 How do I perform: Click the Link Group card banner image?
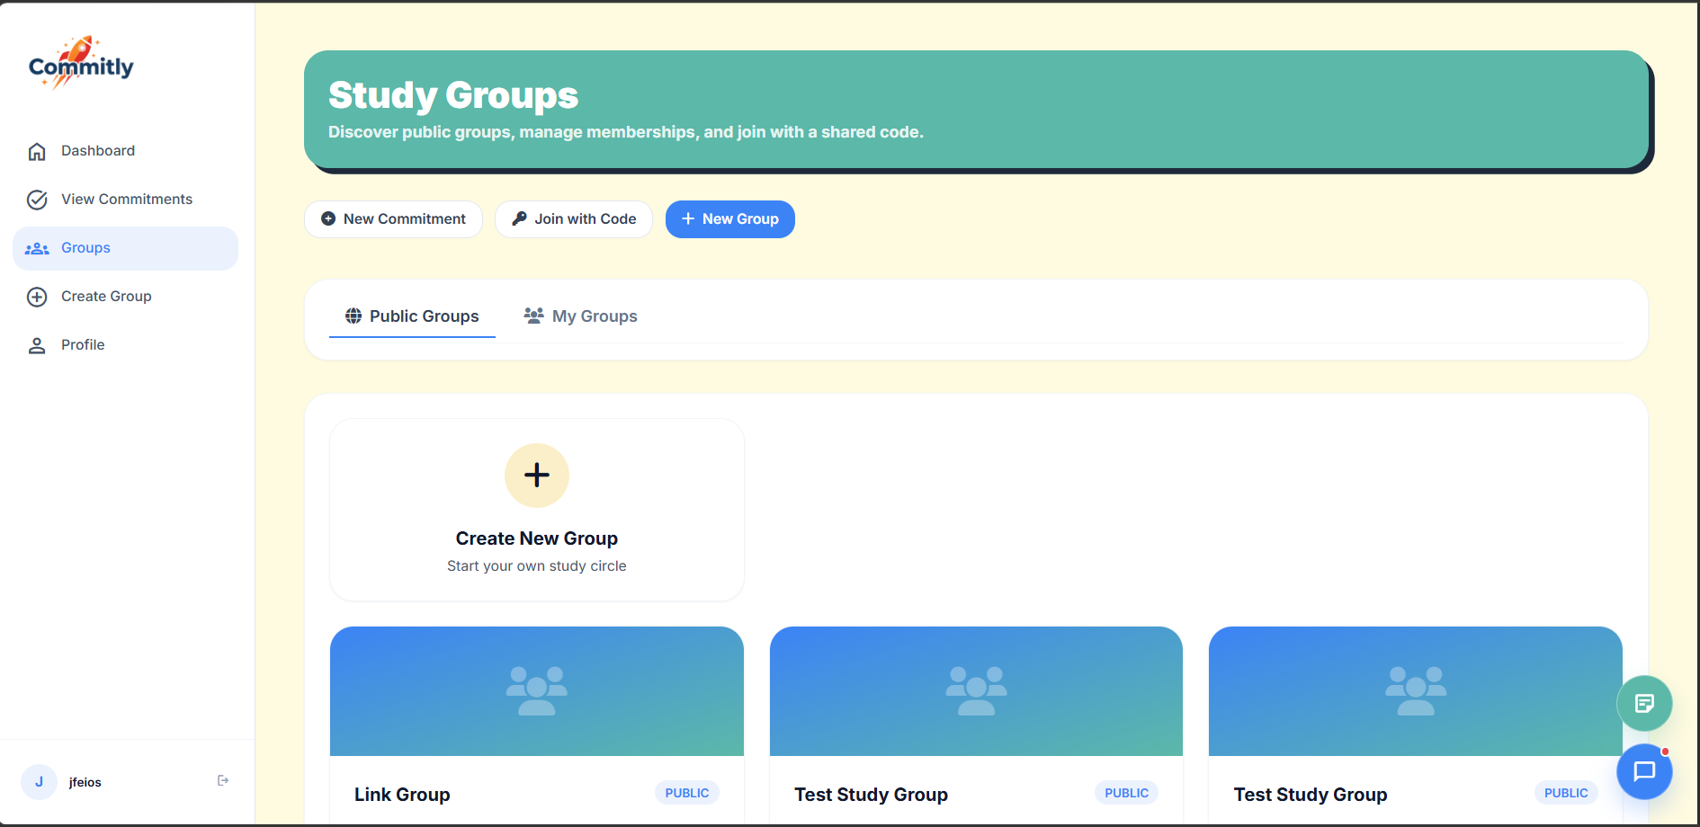coord(537,691)
